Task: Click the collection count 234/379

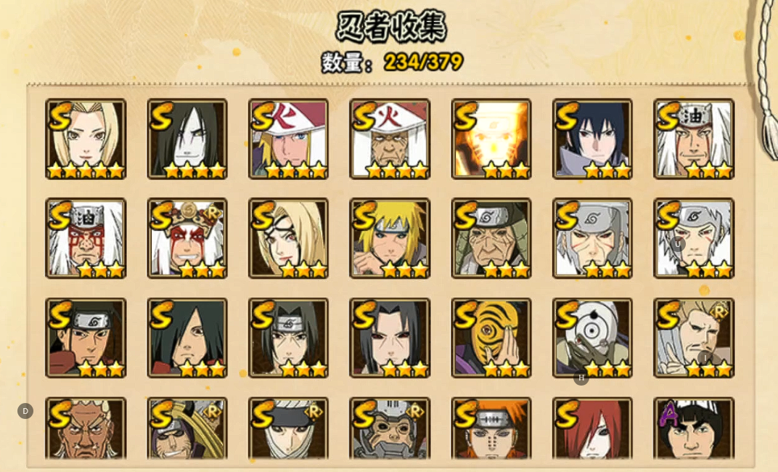Action: (423, 62)
